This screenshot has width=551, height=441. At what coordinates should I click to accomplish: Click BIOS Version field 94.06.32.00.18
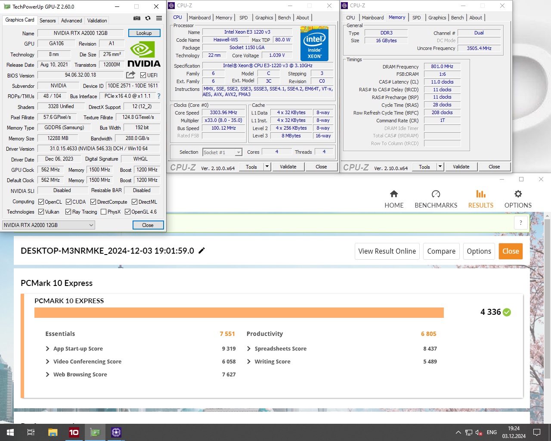(80, 75)
